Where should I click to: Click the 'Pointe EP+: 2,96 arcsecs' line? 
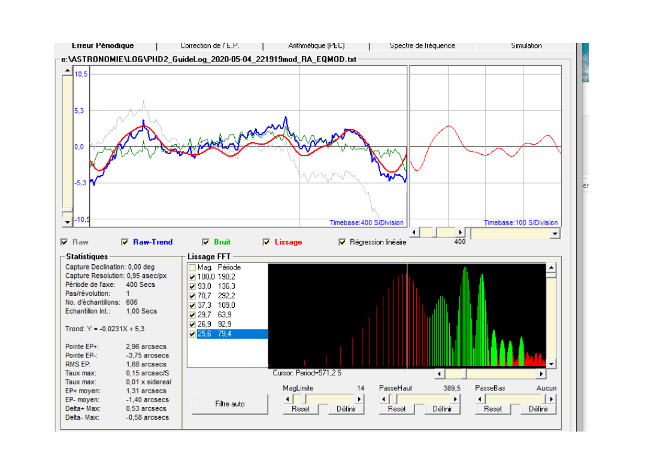pyautogui.click(x=116, y=347)
